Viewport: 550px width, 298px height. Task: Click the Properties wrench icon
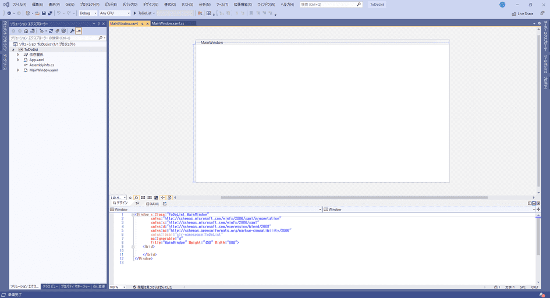(x=72, y=31)
